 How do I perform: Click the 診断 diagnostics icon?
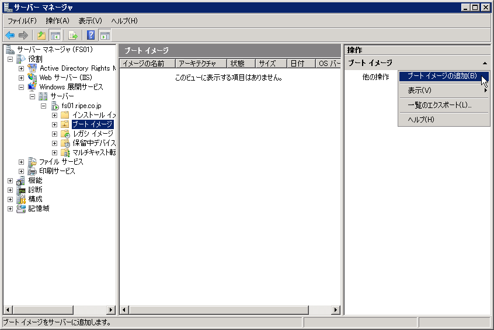(21, 190)
